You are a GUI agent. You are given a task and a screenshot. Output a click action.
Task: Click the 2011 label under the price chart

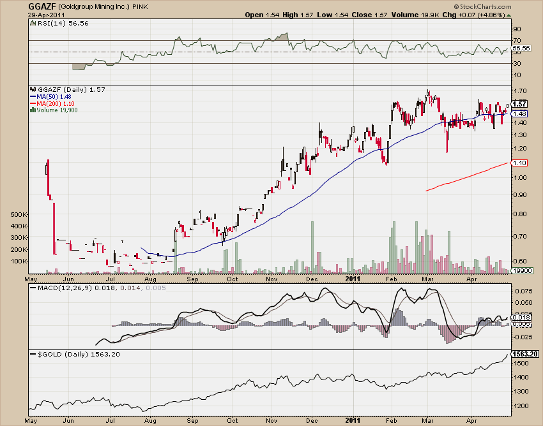353,279
